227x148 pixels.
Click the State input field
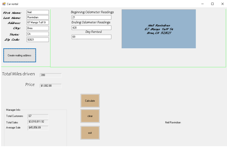[37, 34]
